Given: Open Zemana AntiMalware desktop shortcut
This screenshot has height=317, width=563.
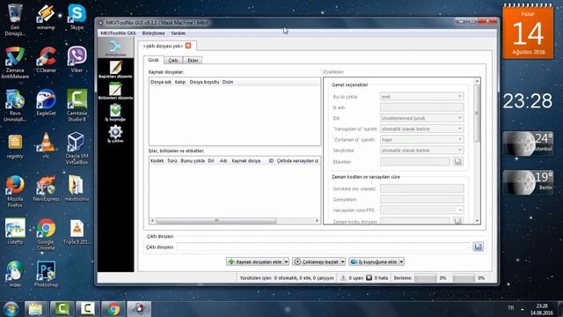Looking at the screenshot, I should tap(15, 63).
